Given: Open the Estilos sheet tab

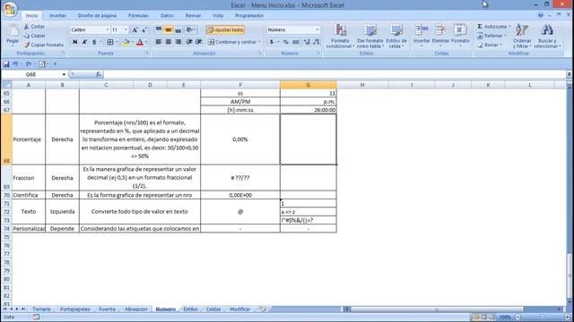Looking at the screenshot, I should (x=190, y=309).
